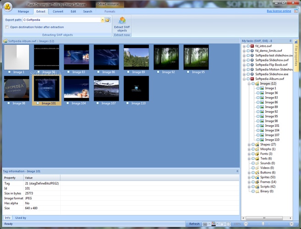Open the export path dropdown arrow
The image size is (301, 229).
click(x=103, y=20)
